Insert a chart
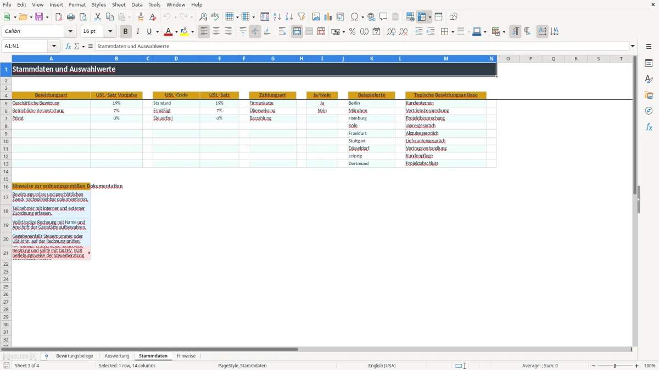Viewport: 659px width, 370px height. click(328, 17)
